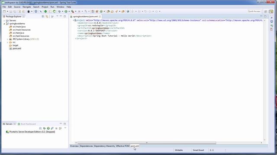The height and width of the screenshot is (155, 277).
Task: Select the Servers view tab
Action: [x=9, y=124]
